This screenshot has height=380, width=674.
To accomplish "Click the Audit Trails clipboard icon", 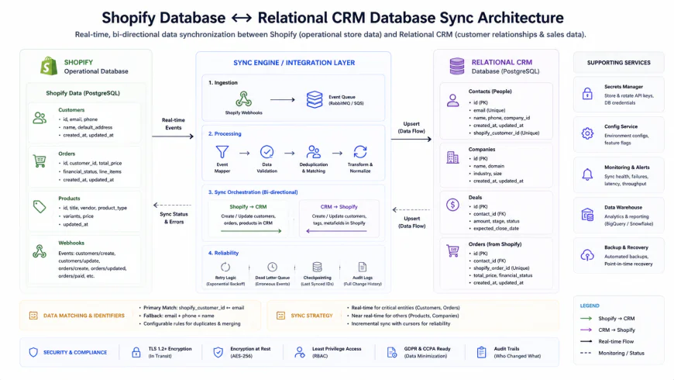I will click(481, 352).
